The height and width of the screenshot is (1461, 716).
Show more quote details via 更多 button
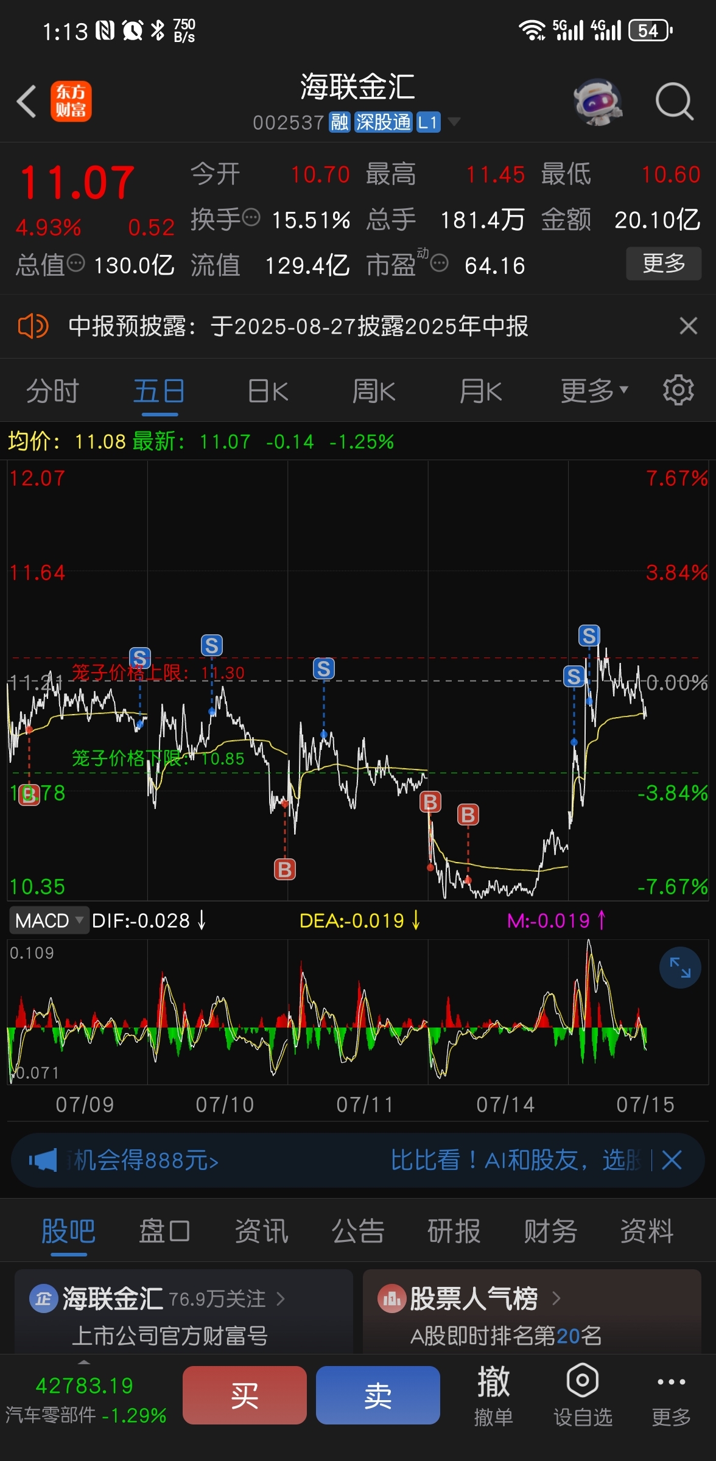(x=664, y=264)
